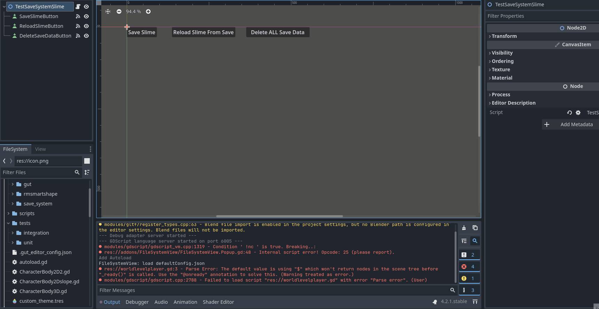Zoom in on the canvas

coord(148,11)
